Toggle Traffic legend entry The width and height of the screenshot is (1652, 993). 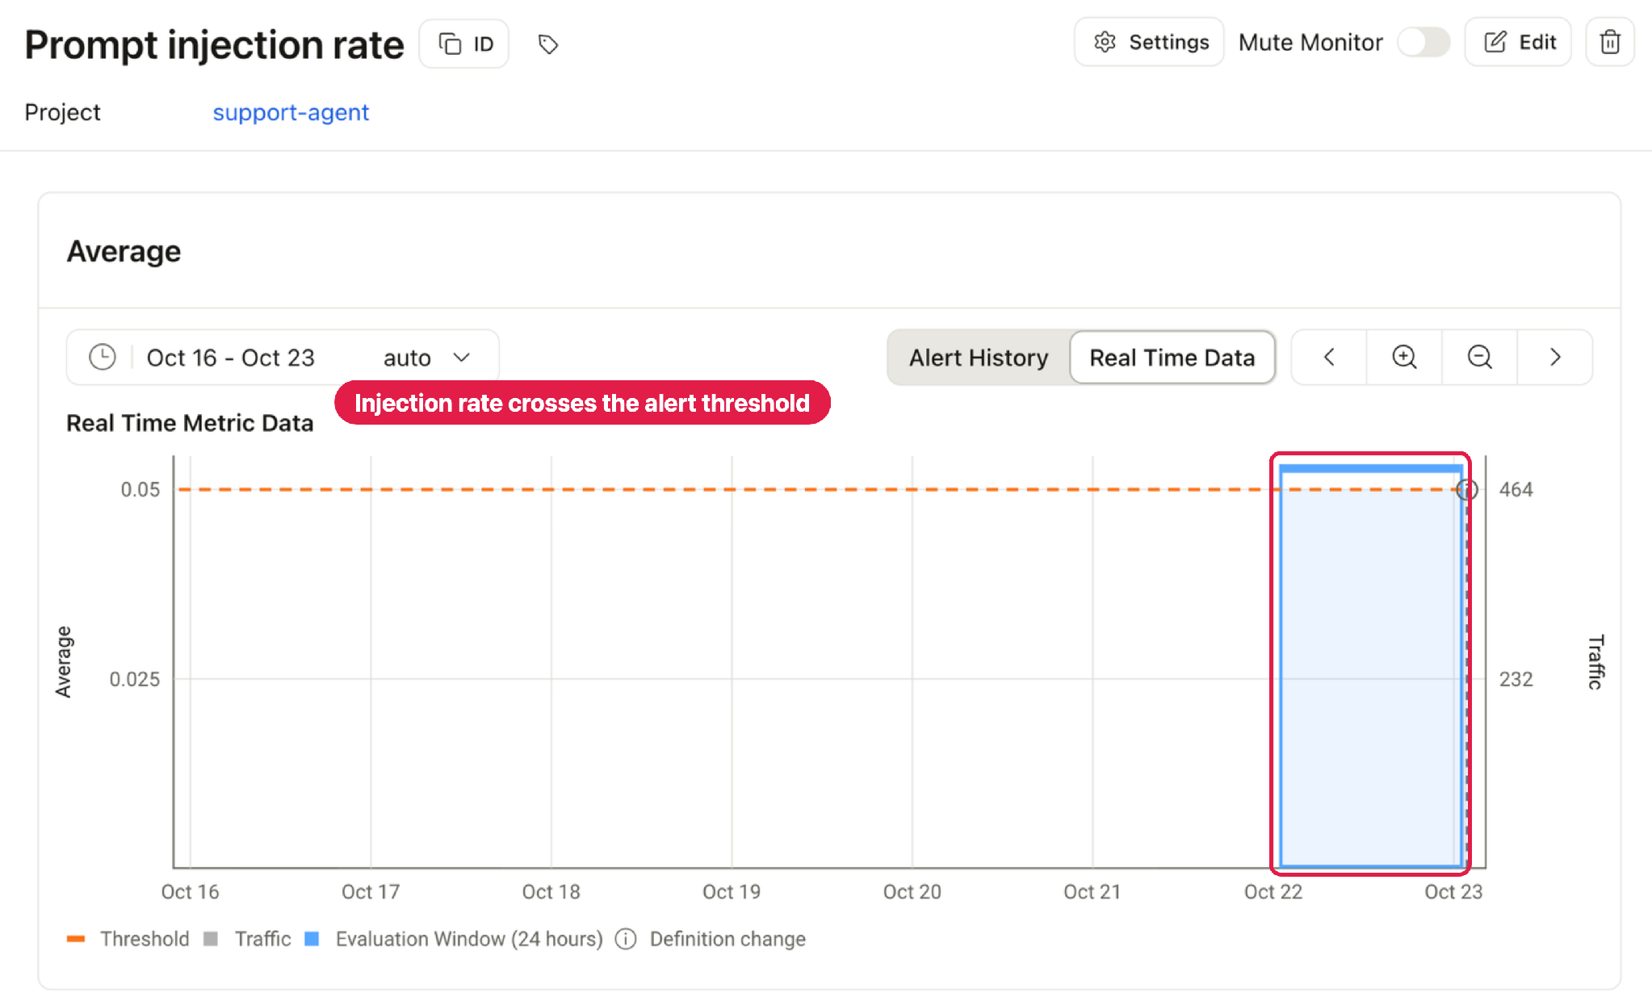[x=247, y=939]
